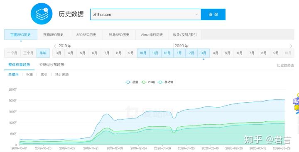The image size is (299, 152).
Task: Select 2020 4月 on month timeline
Action: click(216, 53)
